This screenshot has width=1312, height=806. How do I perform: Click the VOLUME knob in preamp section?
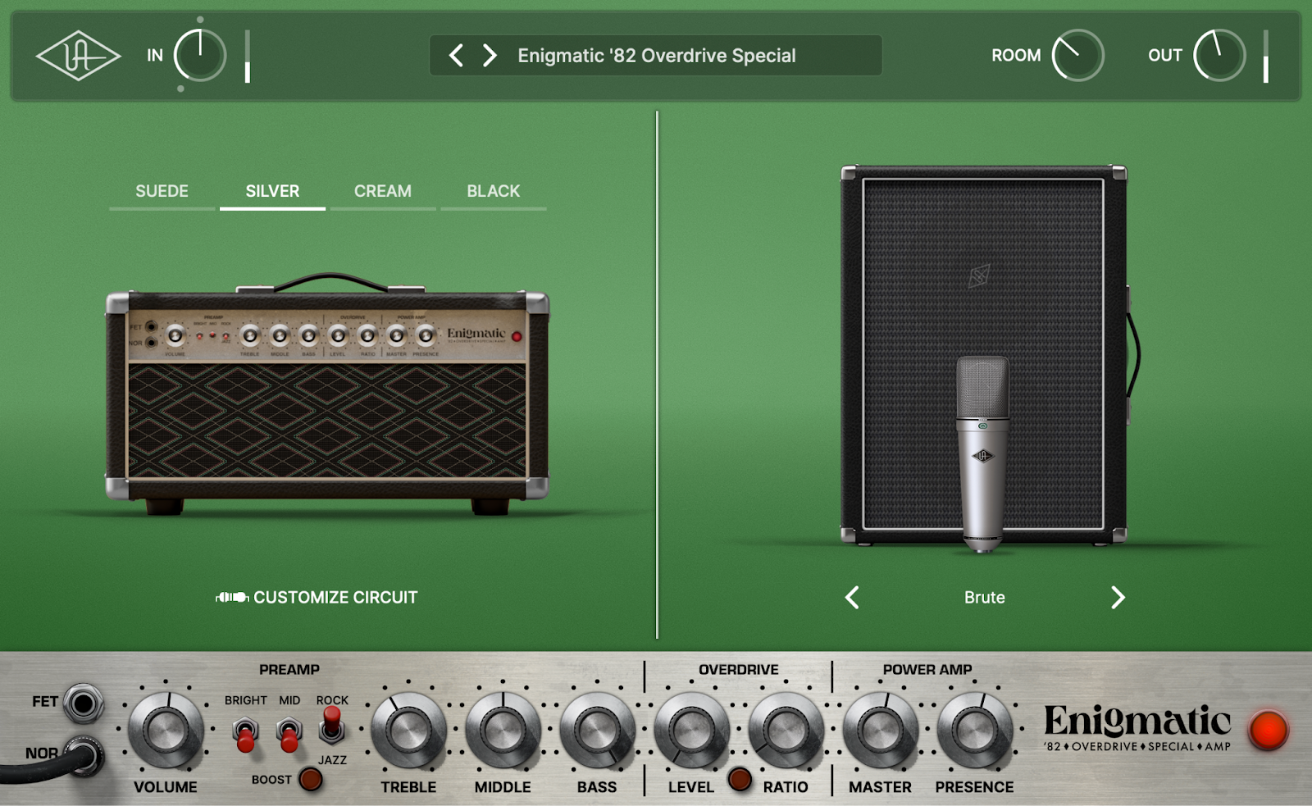point(166,730)
